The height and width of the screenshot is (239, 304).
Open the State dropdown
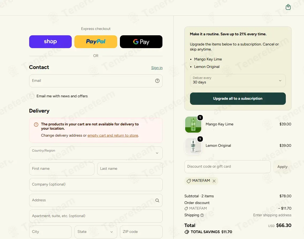(x=96, y=232)
